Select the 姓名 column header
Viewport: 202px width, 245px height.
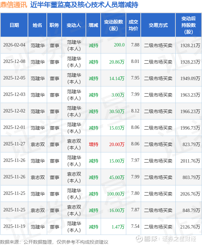pyautogui.click(x=37, y=25)
